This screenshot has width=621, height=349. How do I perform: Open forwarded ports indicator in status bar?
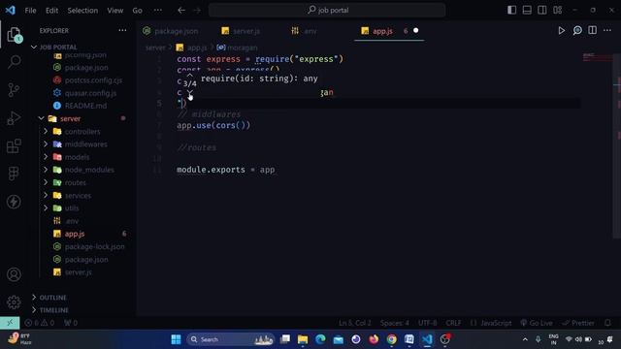[71, 323]
